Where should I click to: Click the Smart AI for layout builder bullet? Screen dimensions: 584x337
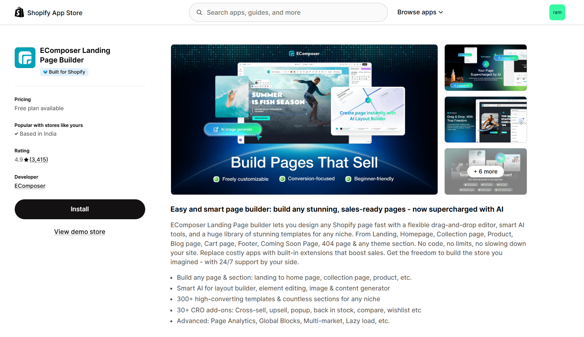click(283, 288)
